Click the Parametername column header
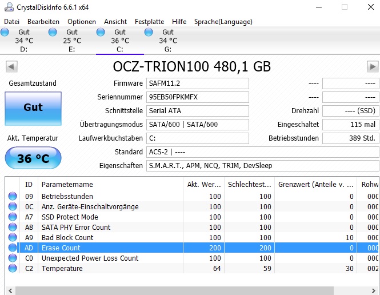This screenshot has height=295, width=380. (x=110, y=185)
